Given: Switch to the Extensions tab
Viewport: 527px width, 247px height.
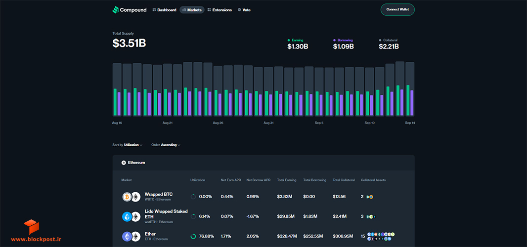Looking at the screenshot, I should (220, 10).
